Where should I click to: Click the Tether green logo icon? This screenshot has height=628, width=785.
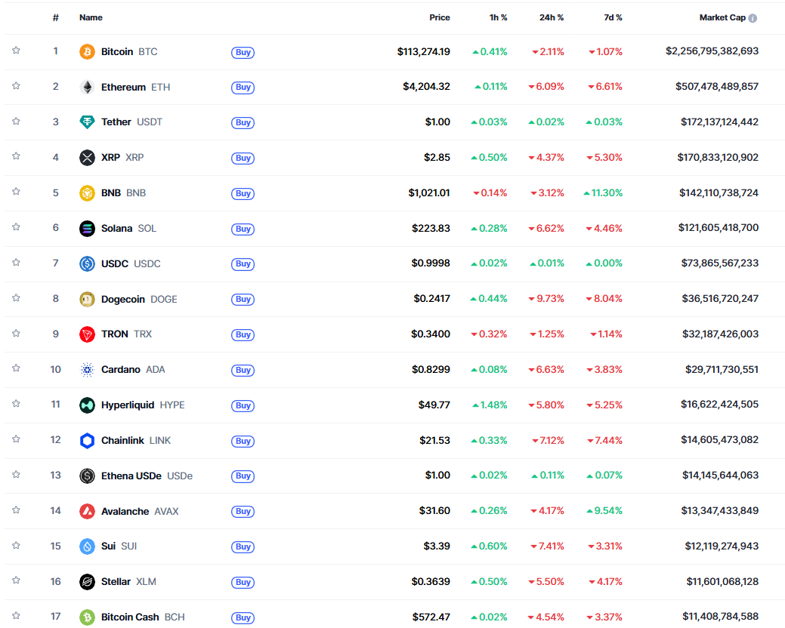87,122
